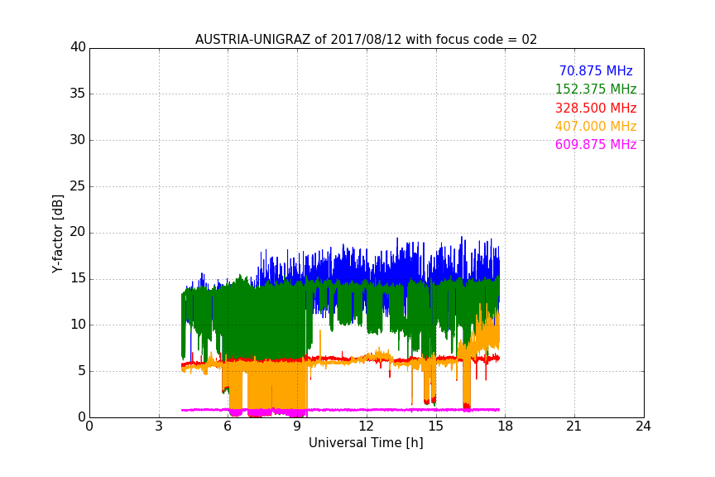This screenshot has width=715, height=477.
Task: Click the Y-factor [dB] axis label
Action: click(58, 234)
